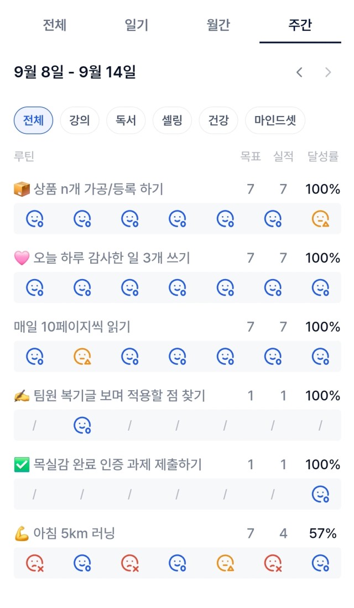Click orange partial face in 아침 5km 러닝 row
Viewport: 354px width, 608px height.
pyautogui.click(x=225, y=563)
